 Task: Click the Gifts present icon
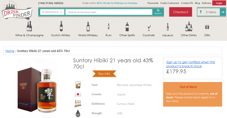207,27
